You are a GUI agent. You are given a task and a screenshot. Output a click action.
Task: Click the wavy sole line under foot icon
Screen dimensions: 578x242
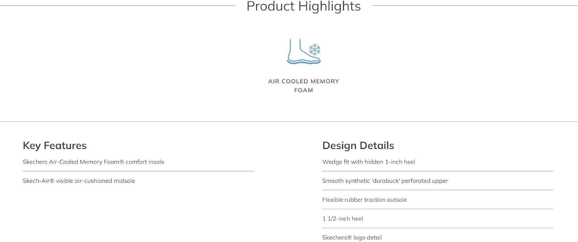(304, 61)
